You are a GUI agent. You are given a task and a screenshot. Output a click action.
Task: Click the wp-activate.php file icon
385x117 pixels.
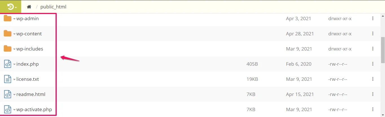point(8,109)
